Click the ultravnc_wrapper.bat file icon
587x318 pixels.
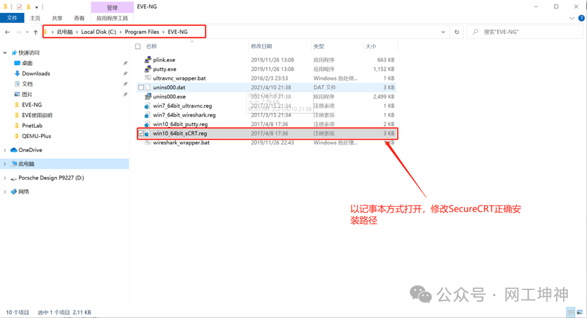(148, 78)
